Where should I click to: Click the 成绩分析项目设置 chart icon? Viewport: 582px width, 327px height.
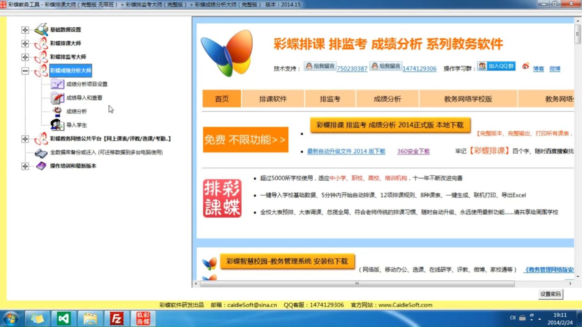pyautogui.click(x=57, y=84)
